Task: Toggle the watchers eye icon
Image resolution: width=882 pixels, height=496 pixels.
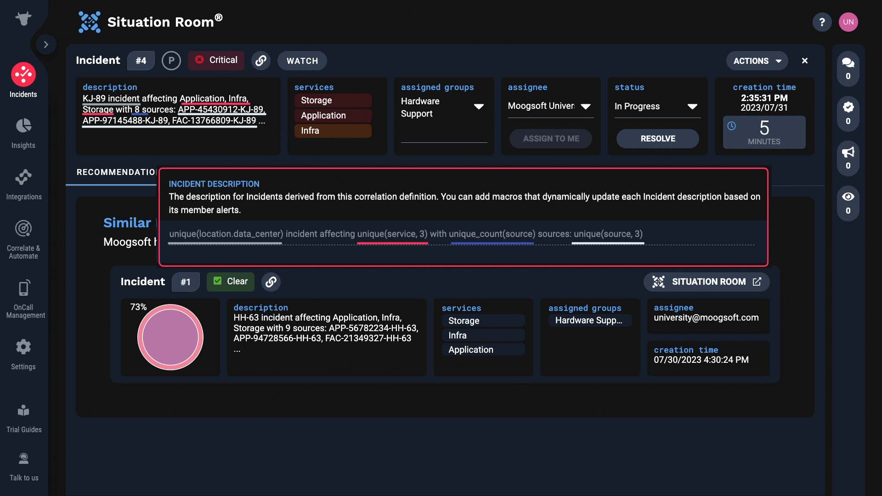Action: click(848, 203)
